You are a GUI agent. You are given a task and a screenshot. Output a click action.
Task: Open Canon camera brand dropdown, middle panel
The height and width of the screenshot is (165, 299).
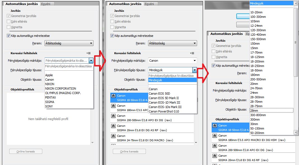(172, 61)
